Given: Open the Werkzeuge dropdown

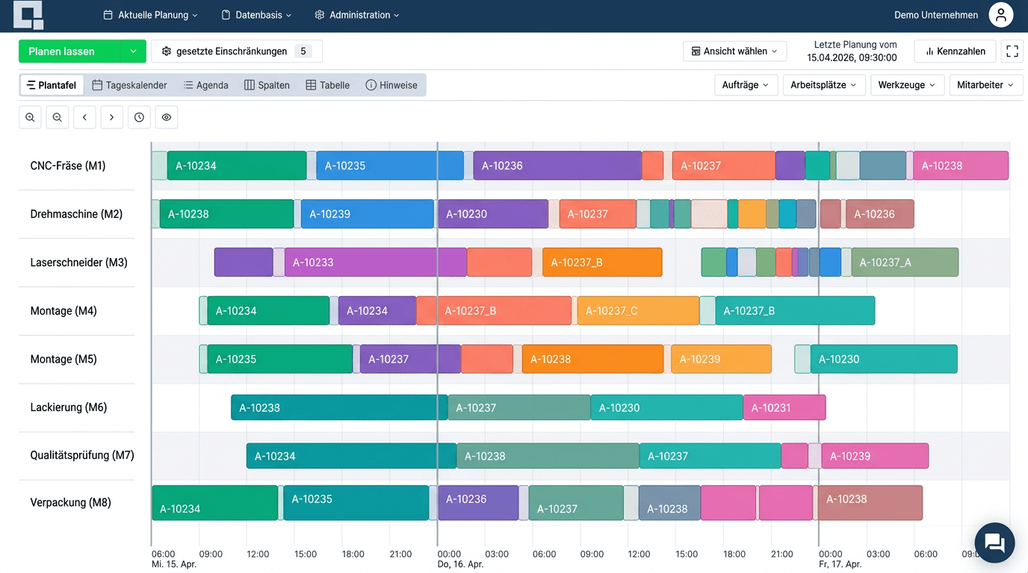Looking at the screenshot, I should coord(907,84).
